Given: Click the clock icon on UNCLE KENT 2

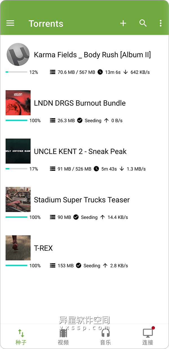Looking at the screenshot, I should point(96,169).
